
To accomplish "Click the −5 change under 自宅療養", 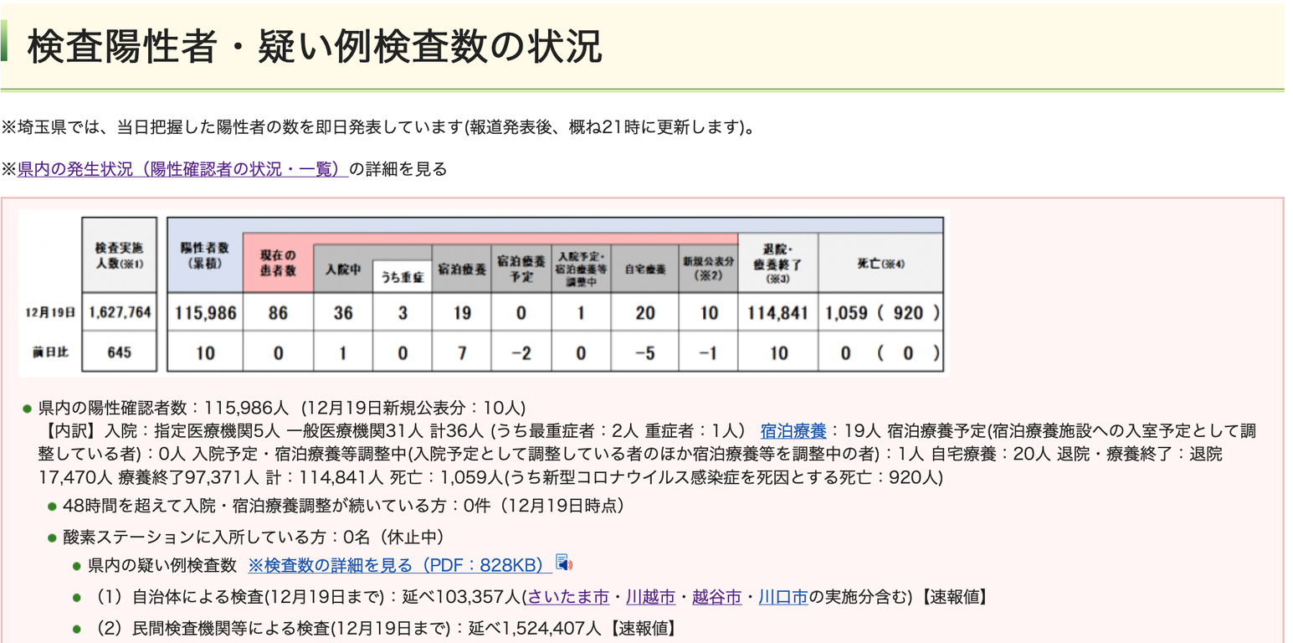I will (x=645, y=352).
